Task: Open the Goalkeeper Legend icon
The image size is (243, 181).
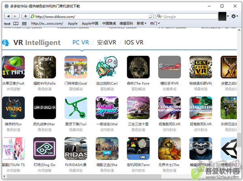Action: point(76,67)
